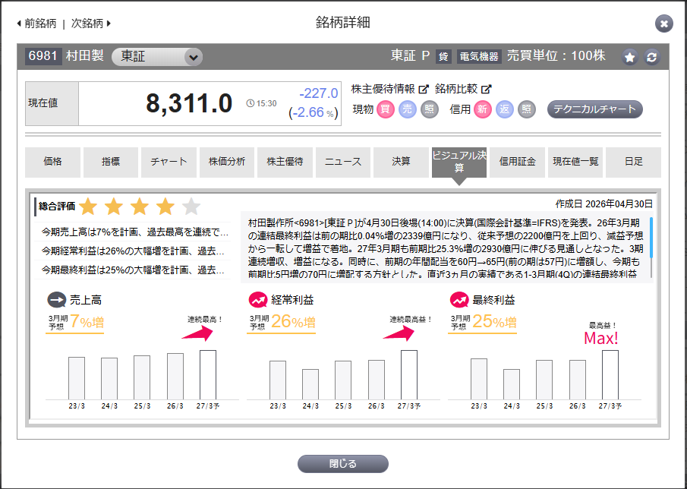Switch to the 現在値一覧 tab
This screenshot has height=489, width=687.
pyautogui.click(x=575, y=162)
